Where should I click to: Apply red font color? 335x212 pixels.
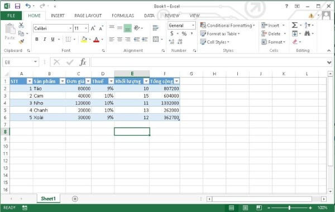tap(97, 39)
